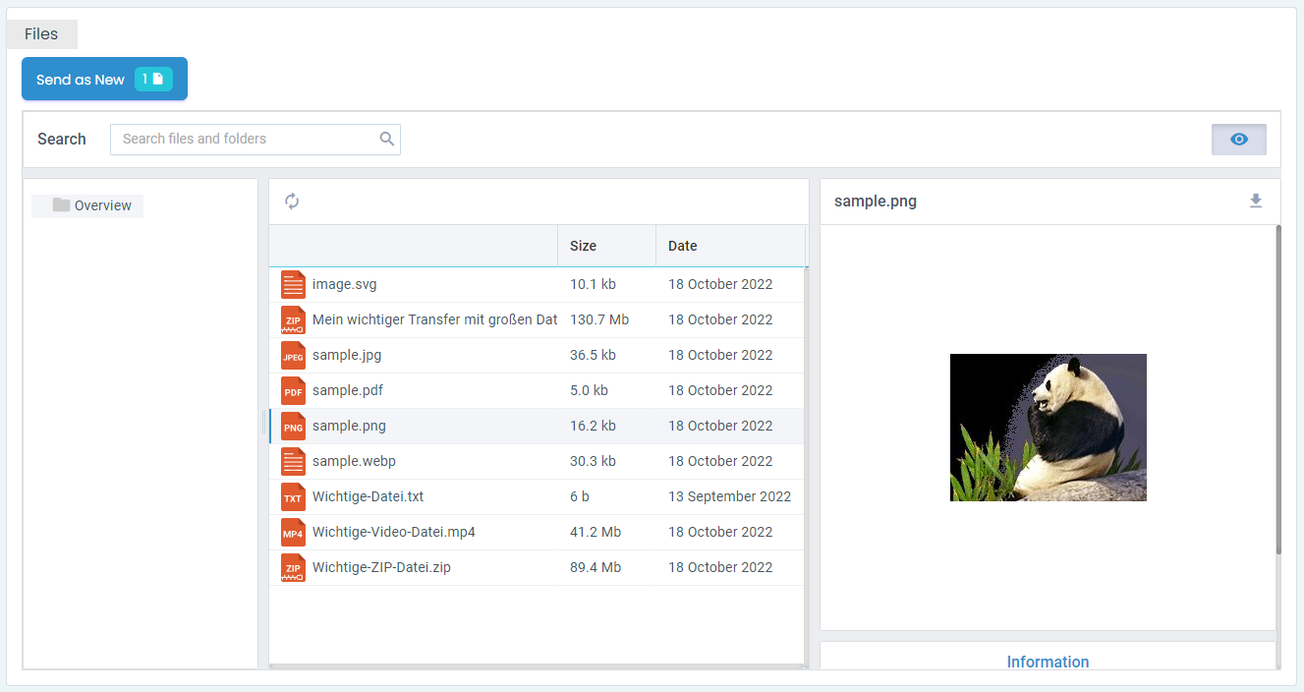Click the ZIP icon of Wichtige-ZIP-Datei.zip

click(293, 567)
